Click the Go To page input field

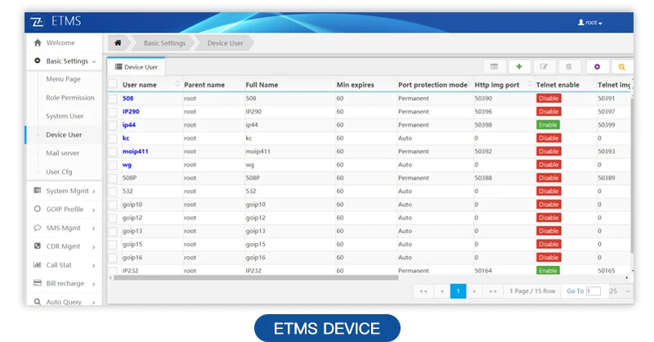(593, 290)
